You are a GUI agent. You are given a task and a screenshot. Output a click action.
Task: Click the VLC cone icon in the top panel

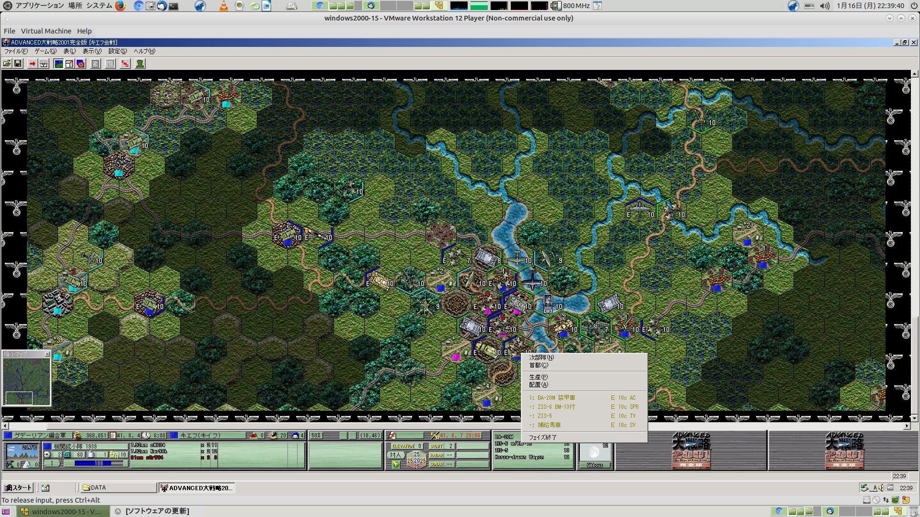pos(224,6)
